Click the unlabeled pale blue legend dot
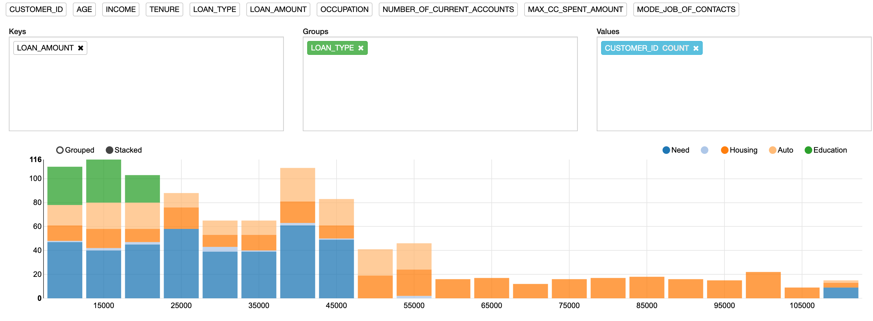The image size is (873, 321). point(704,149)
